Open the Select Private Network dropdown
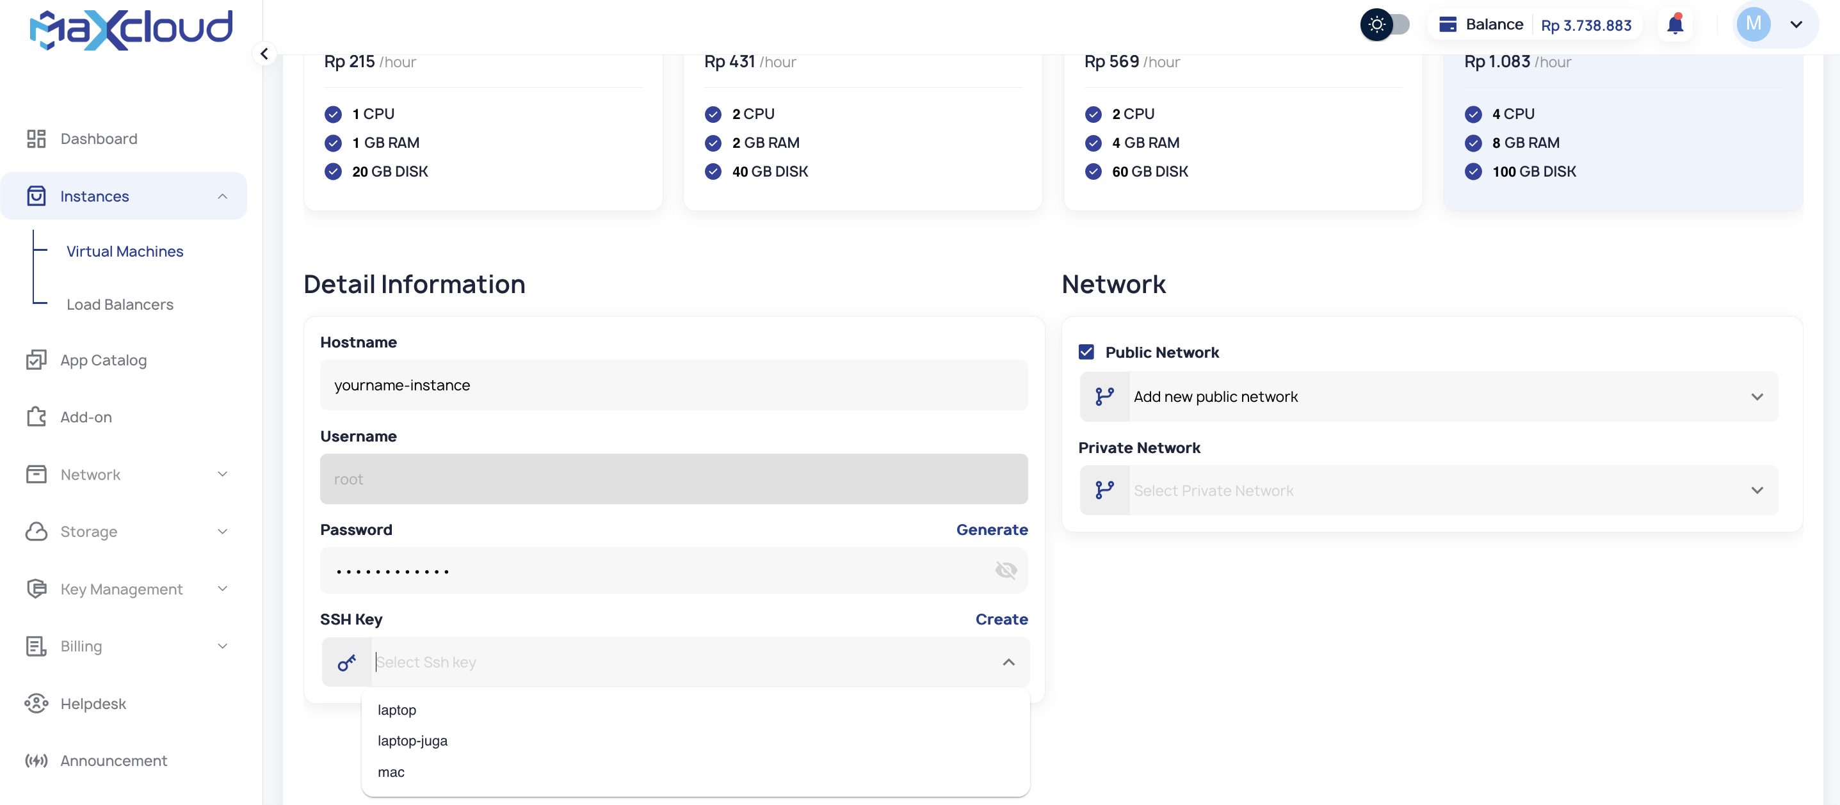1840x805 pixels. point(1428,490)
